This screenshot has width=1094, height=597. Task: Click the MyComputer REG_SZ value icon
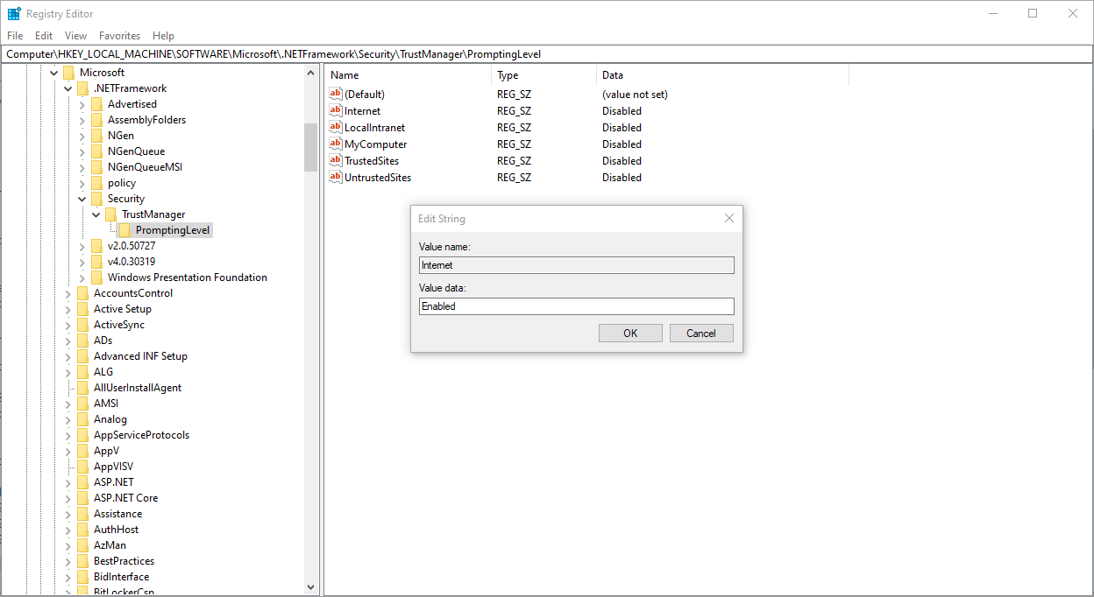coord(335,144)
